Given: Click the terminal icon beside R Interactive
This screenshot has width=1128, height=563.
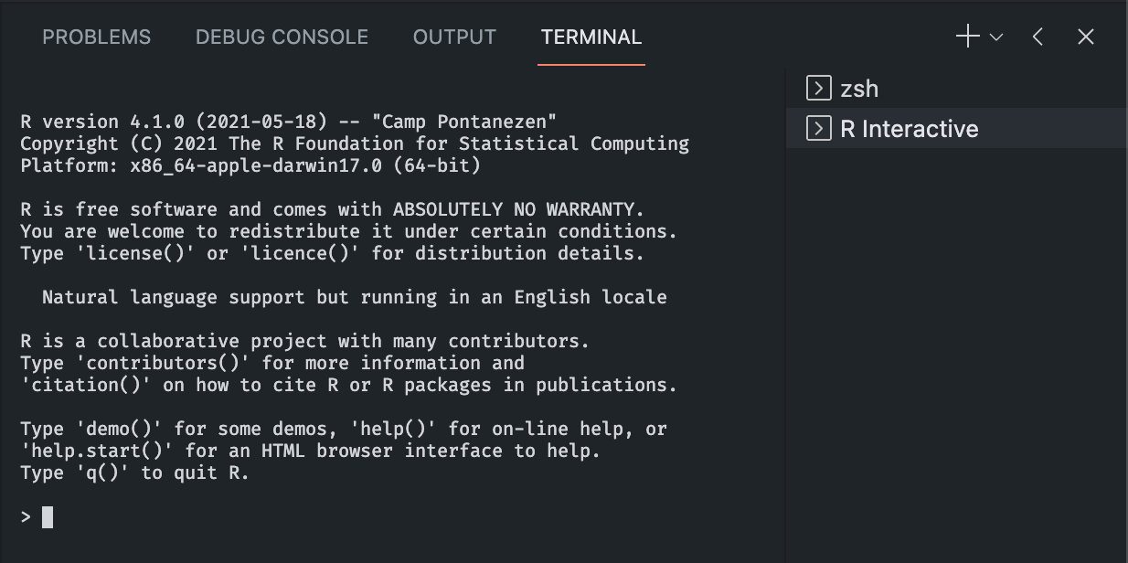Looking at the screenshot, I should [818, 128].
